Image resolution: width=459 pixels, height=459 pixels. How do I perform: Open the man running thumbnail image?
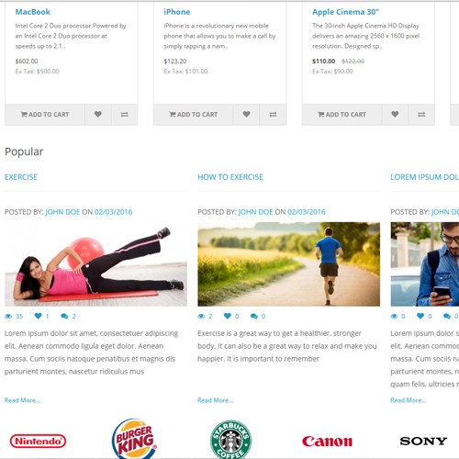pos(289,264)
